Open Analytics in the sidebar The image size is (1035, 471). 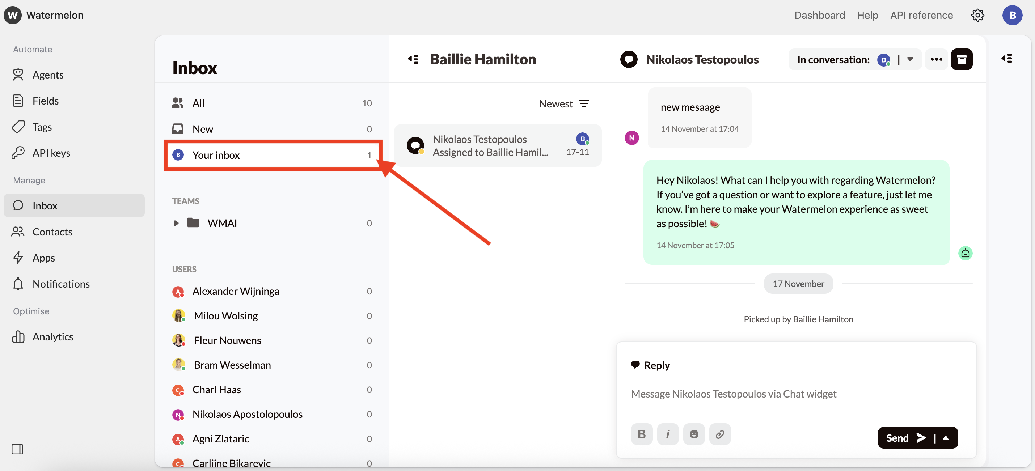52,336
